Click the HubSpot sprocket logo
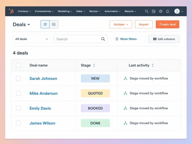Image resolution: width=192 pixels, height=144 pixels. tap(11, 11)
